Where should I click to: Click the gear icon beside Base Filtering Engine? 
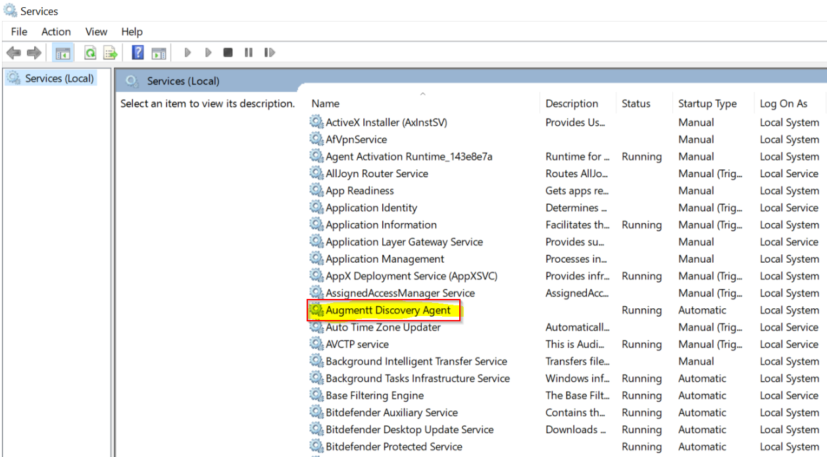316,396
